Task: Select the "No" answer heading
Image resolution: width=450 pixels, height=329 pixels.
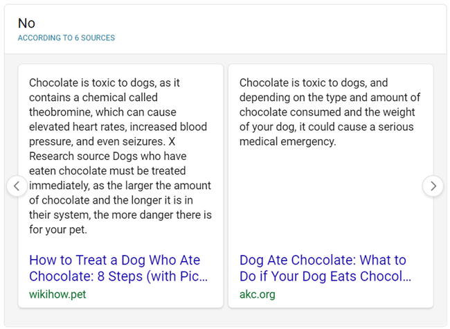Action: tap(26, 23)
